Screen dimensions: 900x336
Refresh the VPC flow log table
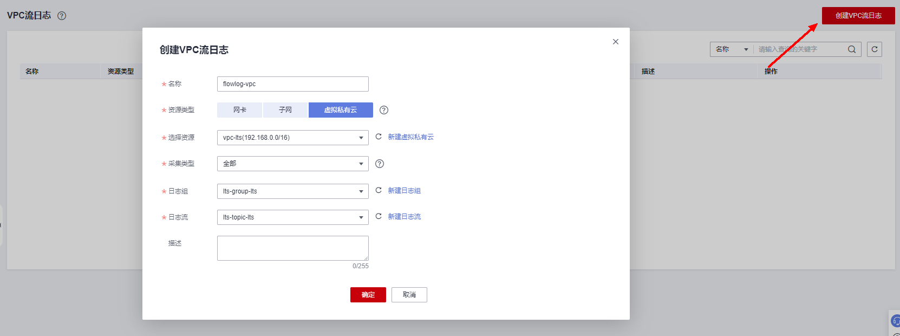pyautogui.click(x=874, y=49)
